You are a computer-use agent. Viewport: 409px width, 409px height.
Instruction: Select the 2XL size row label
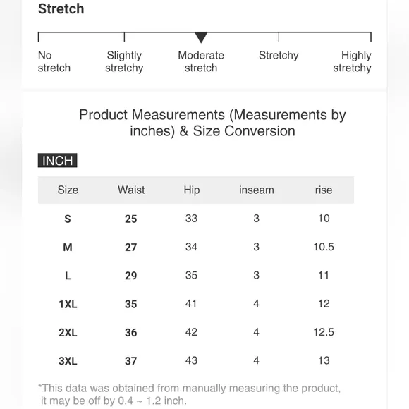[68, 333]
